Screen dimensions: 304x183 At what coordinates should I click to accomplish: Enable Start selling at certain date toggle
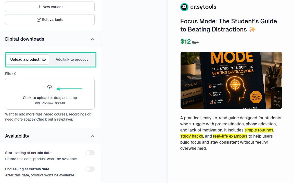(x=90, y=153)
